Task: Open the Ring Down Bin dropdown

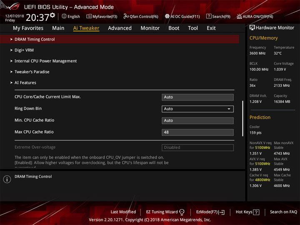Action: pos(197,109)
